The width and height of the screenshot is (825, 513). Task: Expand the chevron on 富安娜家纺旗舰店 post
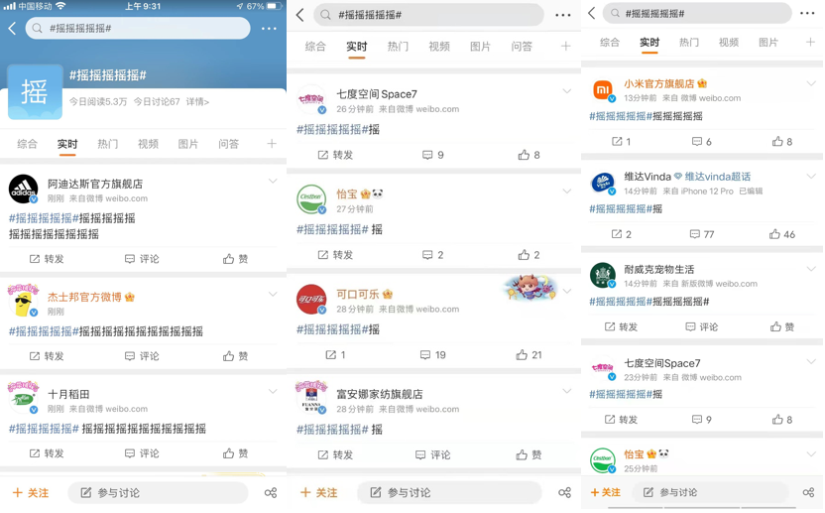click(566, 391)
